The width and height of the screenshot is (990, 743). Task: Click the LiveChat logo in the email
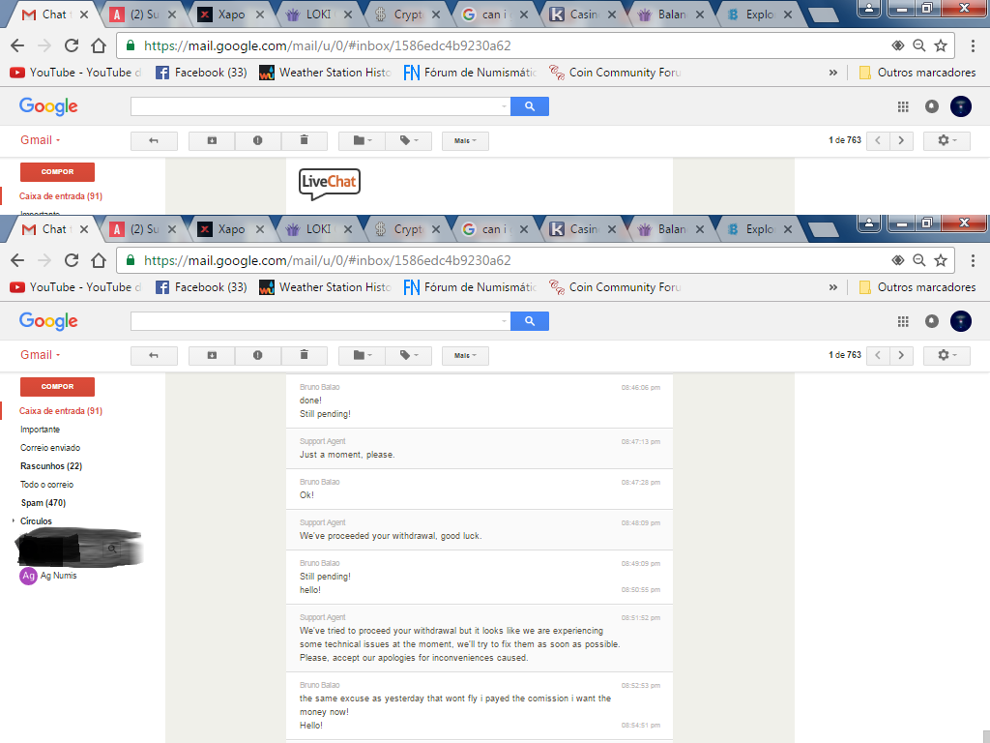pos(330,184)
